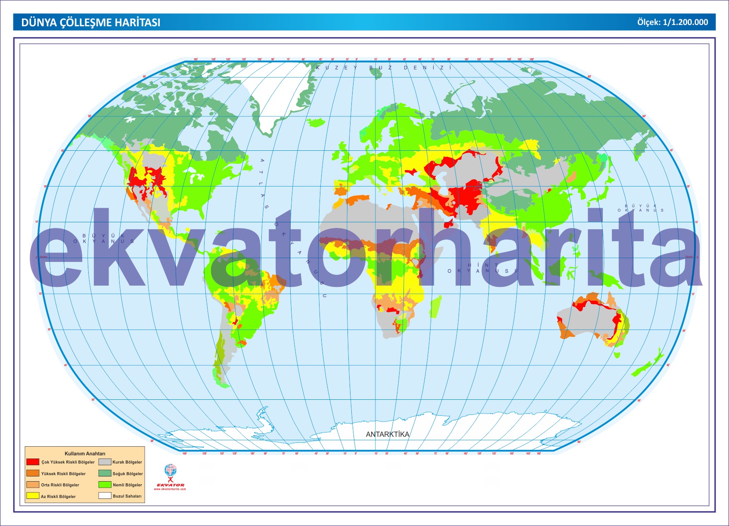Click the dark green Soğuk Bölgeler swatch
Screen dimensions: 729x526
[105, 473]
